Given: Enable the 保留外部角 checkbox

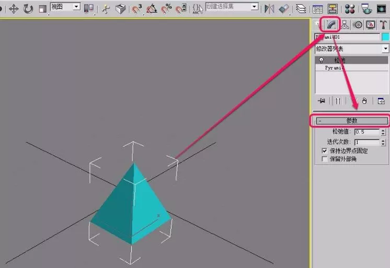Looking at the screenshot, I should (324, 159).
